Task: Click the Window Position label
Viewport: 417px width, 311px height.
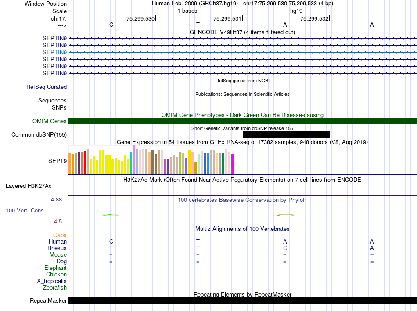Action: coord(46,4)
